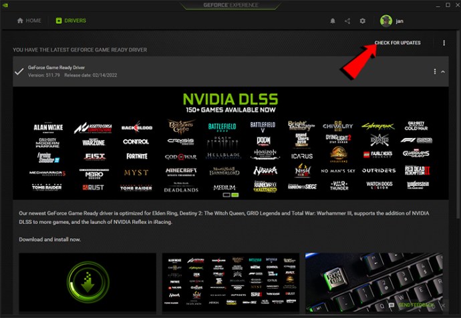
Task: Open the more options menu beside Check for Updates
Action: point(444,43)
